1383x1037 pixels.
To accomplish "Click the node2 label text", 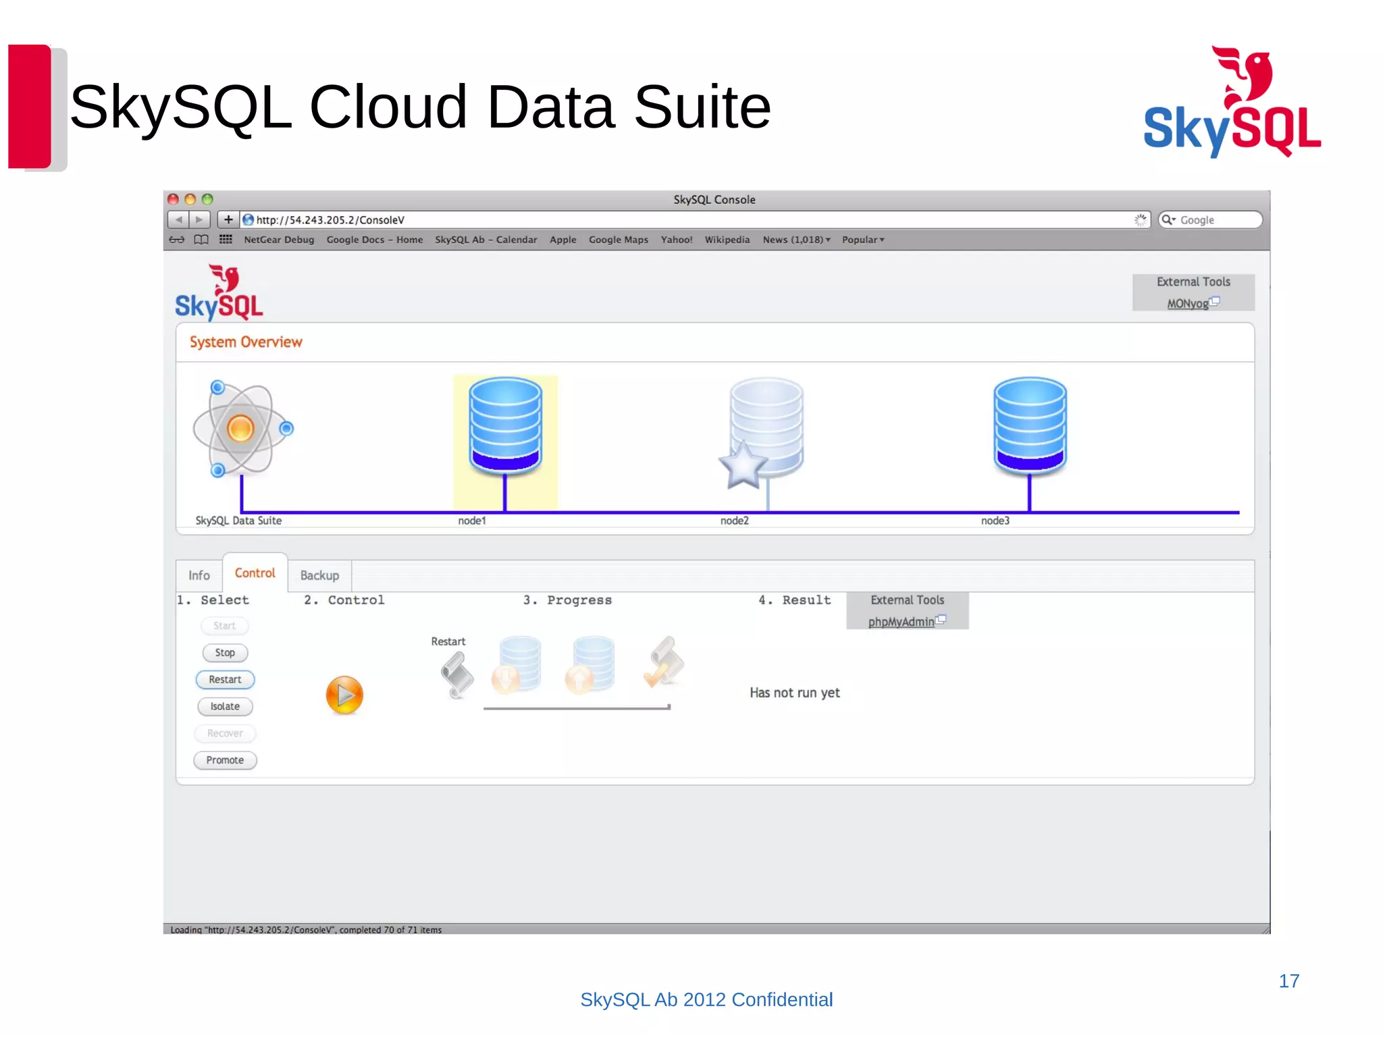I will (735, 521).
